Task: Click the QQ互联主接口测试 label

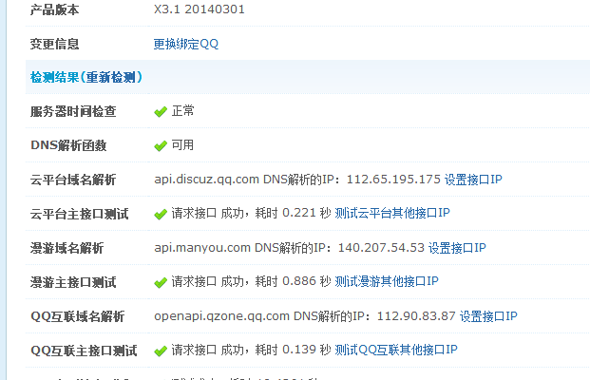Action: [84, 351]
